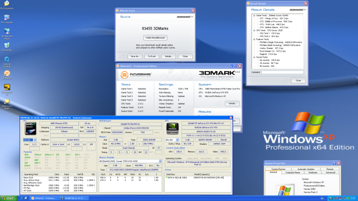The image size is (358, 201).
Task: Click the KINGSTON drive row in HWiNFO
Action: 198,177
